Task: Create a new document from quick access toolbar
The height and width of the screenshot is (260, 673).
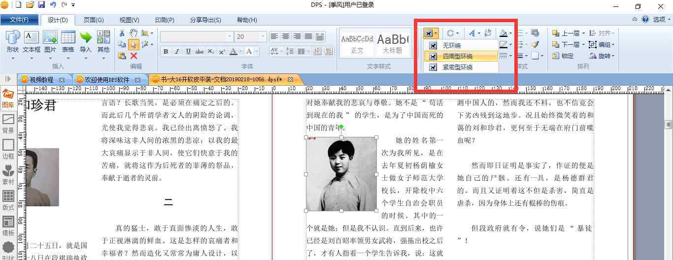Action: 19,5
